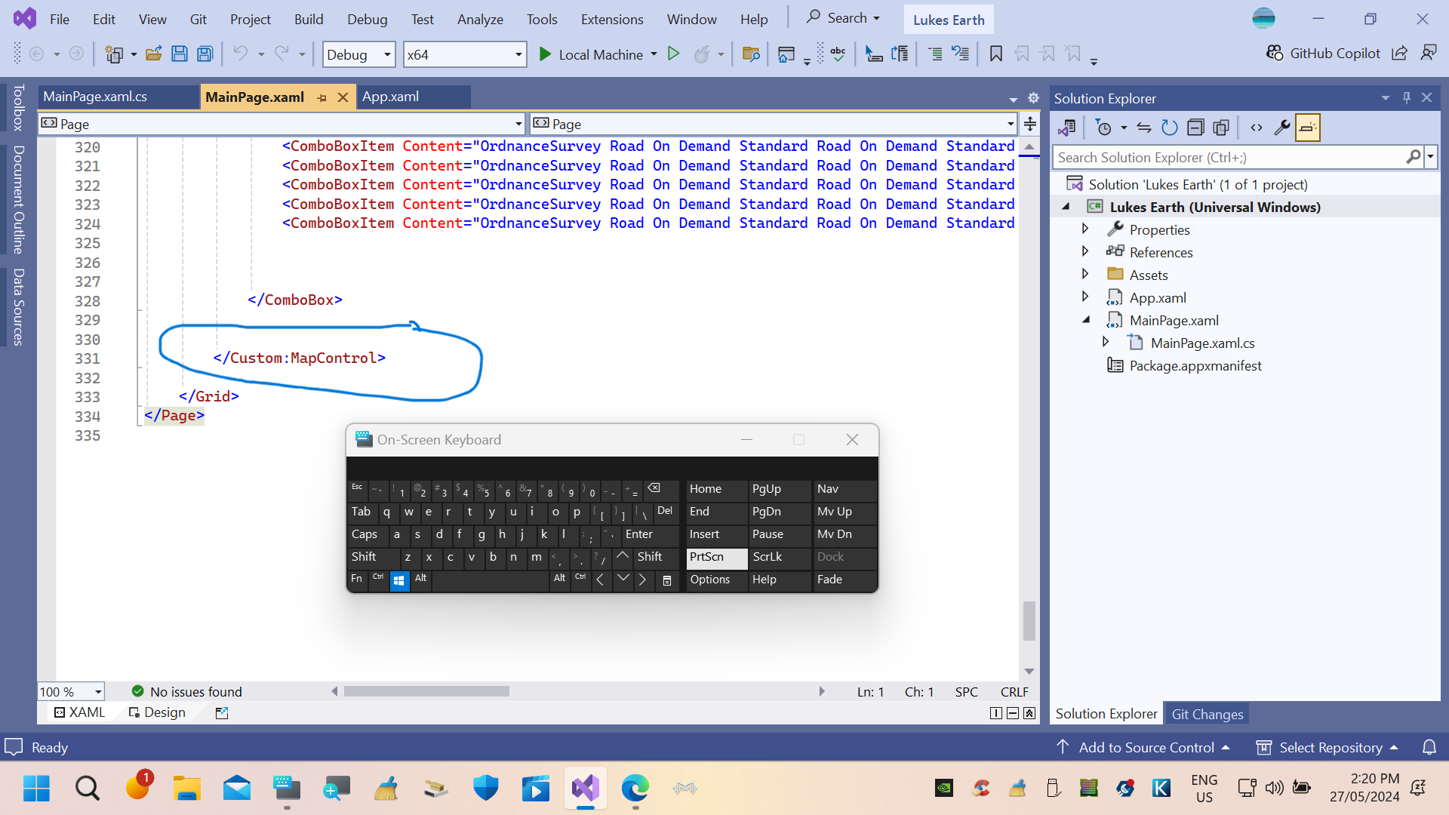Select the Git Changes tab
The width and height of the screenshot is (1449, 815).
tap(1208, 713)
